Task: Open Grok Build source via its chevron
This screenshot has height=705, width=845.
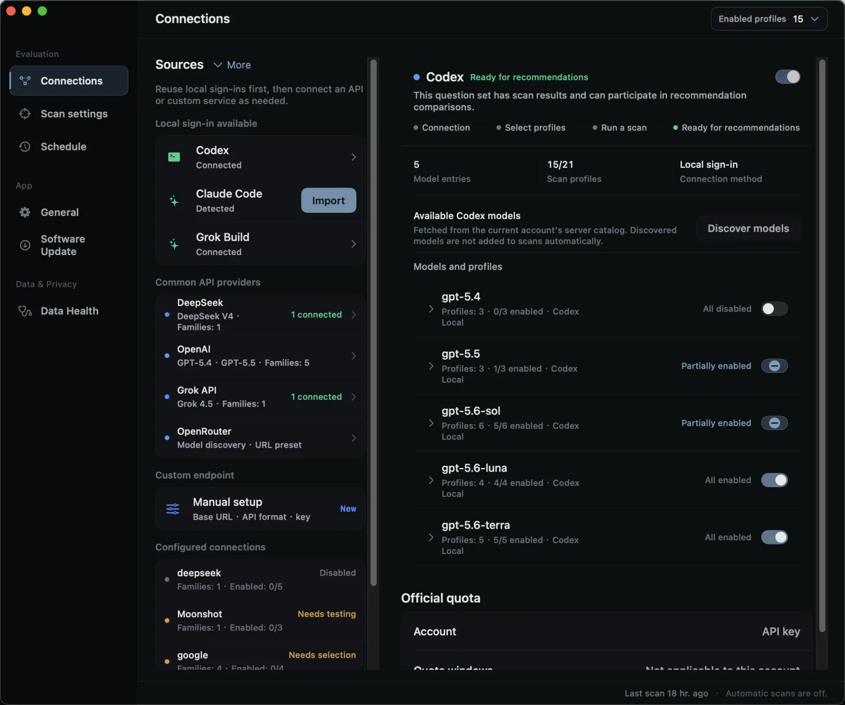Action: point(353,244)
